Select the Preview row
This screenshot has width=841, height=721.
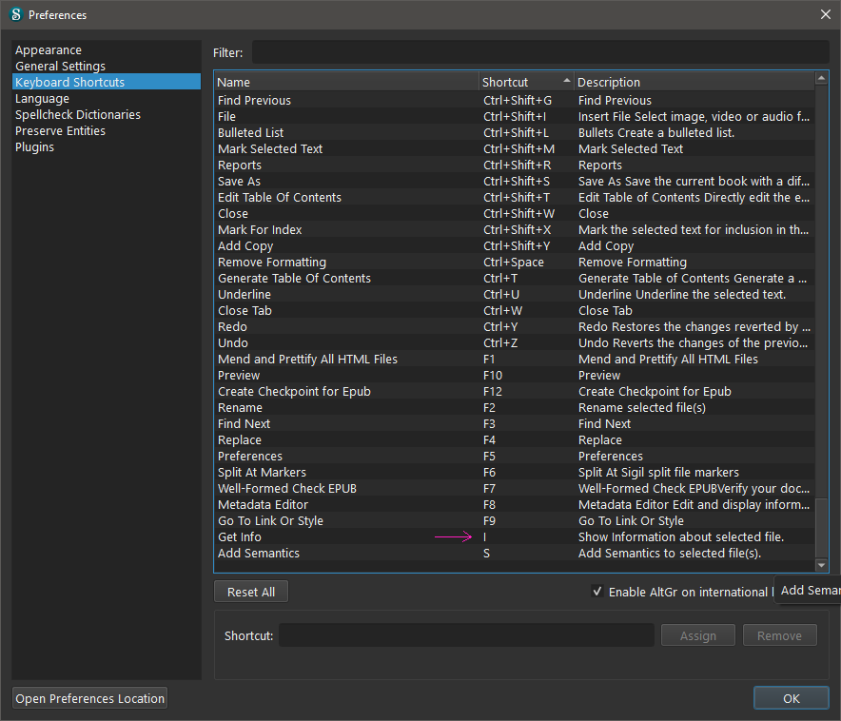pyautogui.click(x=515, y=375)
